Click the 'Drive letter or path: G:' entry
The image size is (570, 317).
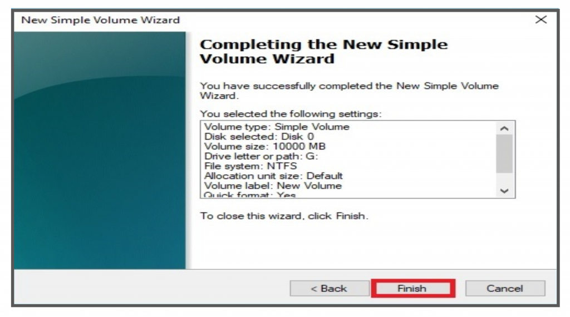pyautogui.click(x=261, y=156)
